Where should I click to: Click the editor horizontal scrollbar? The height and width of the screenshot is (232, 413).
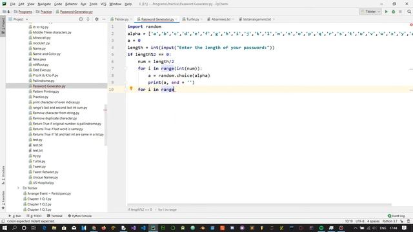(259, 205)
